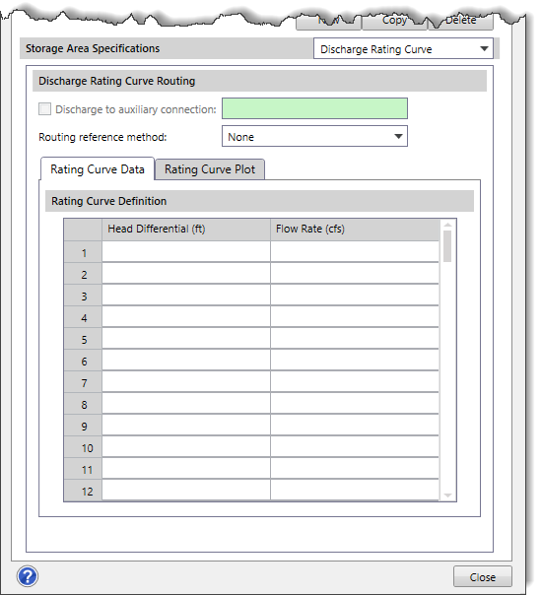Select Flow Rate cell in row 4
The image size is (541, 595).
tap(355, 316)
